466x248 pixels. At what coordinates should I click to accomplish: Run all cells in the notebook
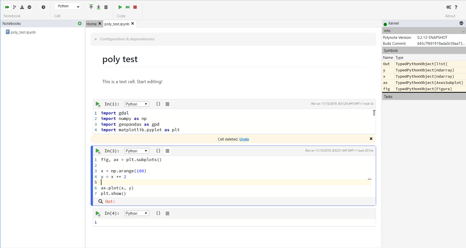[x=7, y=7]
